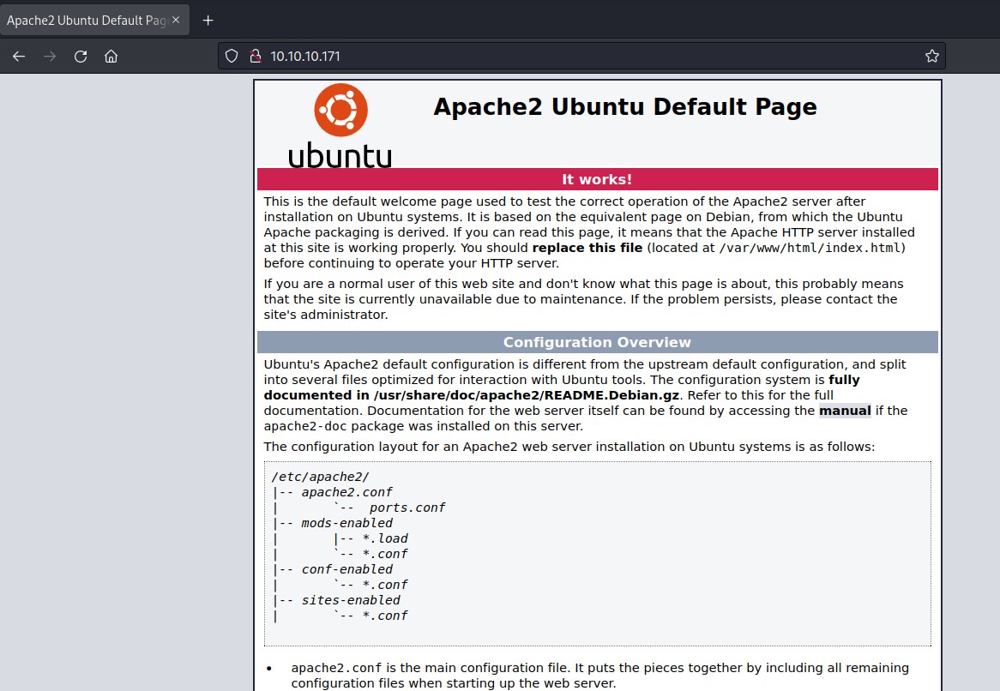1000x691 pixels.
Task: Click the red "It works!" banner
Action: [x=597, y=179]
